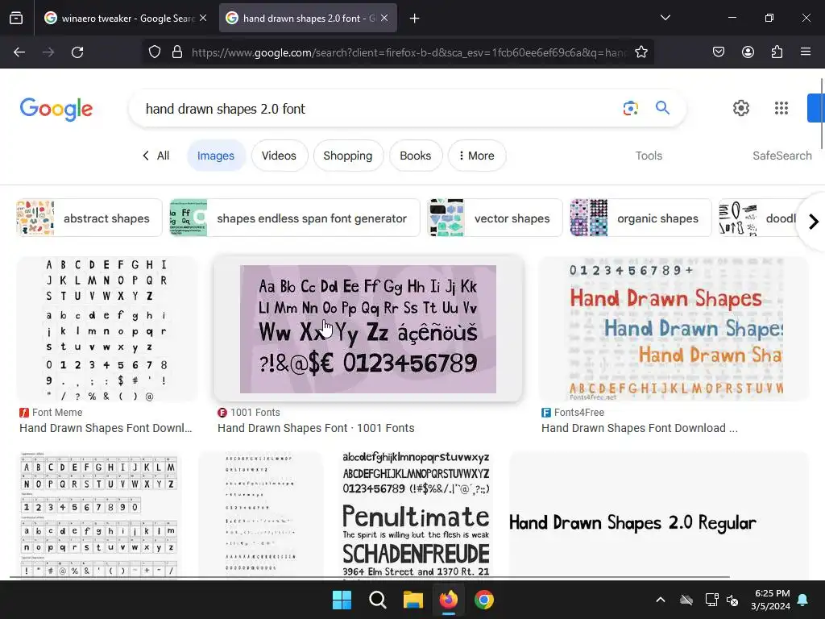Switch to winaero tweaker Google Search tab
Screen dimensions: 825x619
click(126, 18)
